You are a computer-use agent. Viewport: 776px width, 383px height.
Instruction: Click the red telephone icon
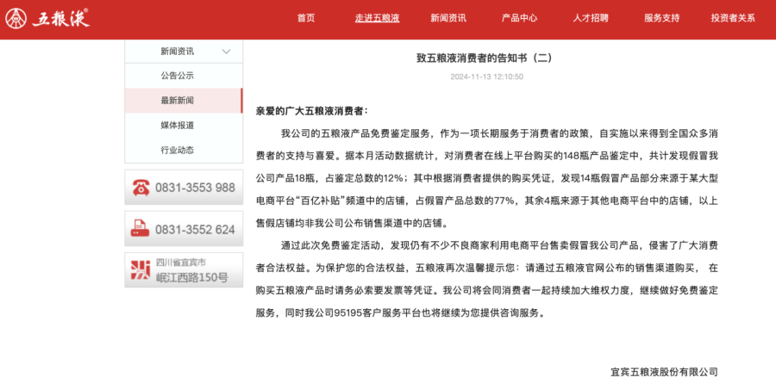pos(141,188)
